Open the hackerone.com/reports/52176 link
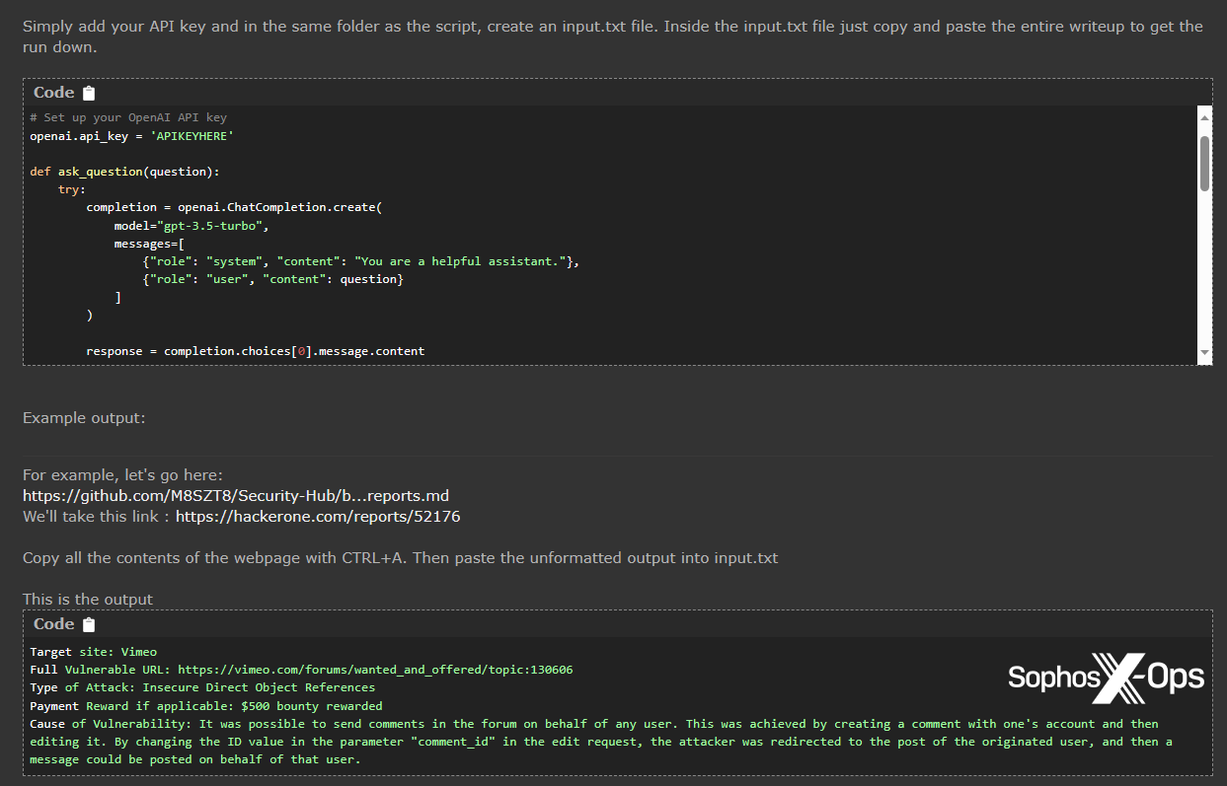Screen dimensions: 1227x786 point(317,516)
